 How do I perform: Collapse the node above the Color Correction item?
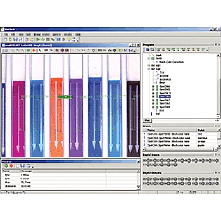coord(149,58)
